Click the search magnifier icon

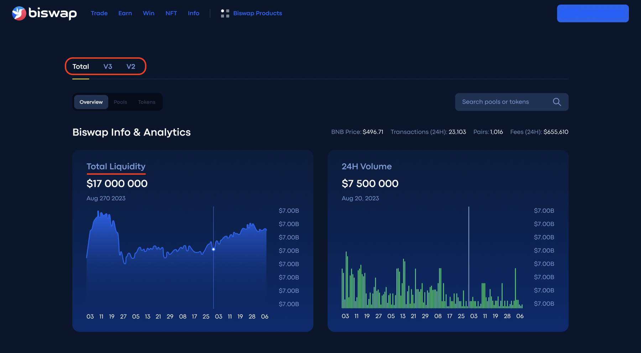coord(557,102)
